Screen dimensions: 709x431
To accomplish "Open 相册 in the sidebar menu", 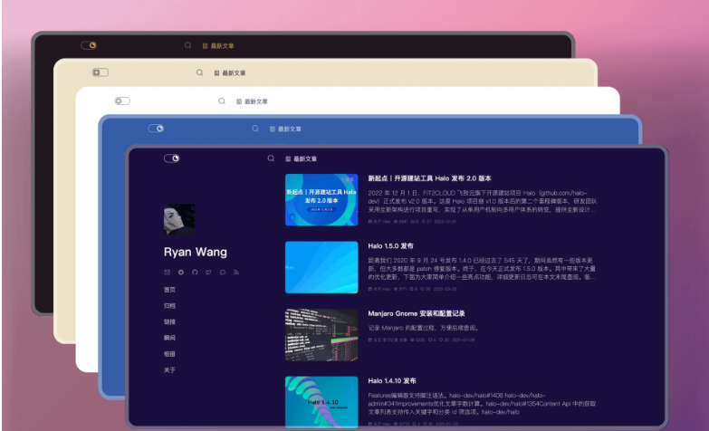I will coord(169,354).
